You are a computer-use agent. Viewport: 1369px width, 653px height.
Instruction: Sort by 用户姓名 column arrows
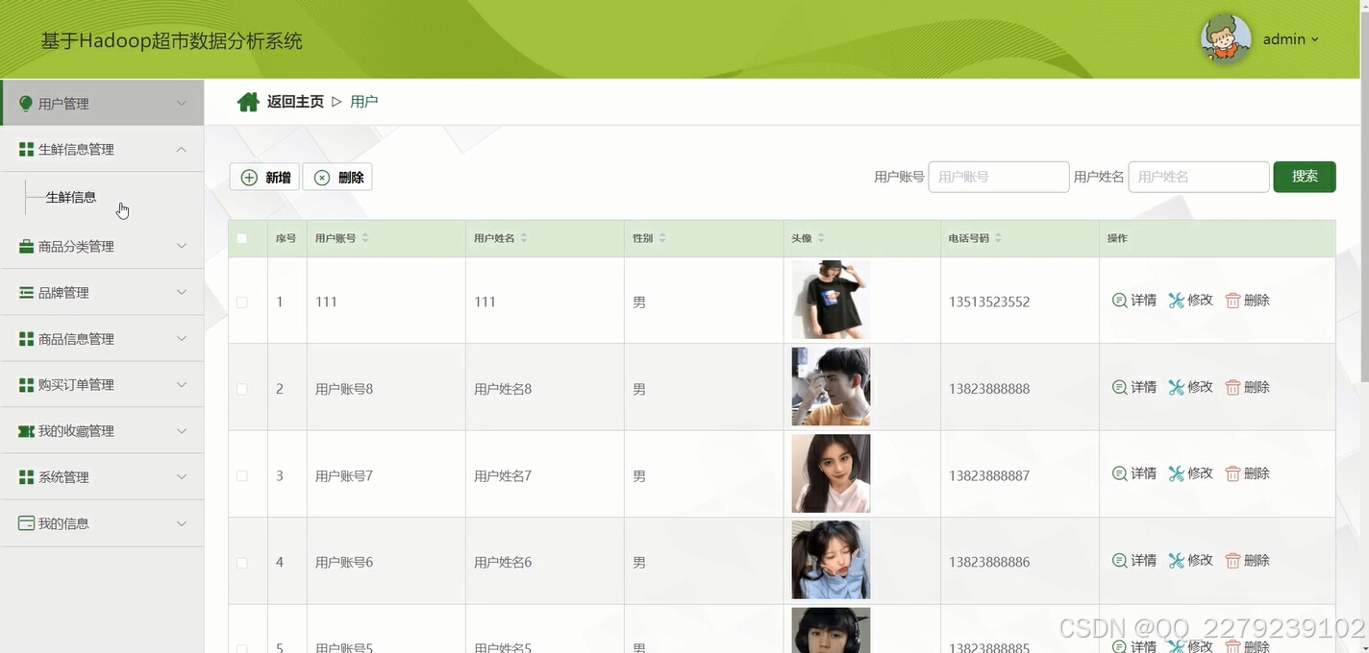524,238
